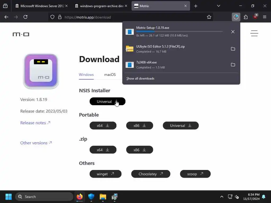Show hidden system tray icons
Image resolution: width=271 pixels, height=203 pixels.
[222, 197]
